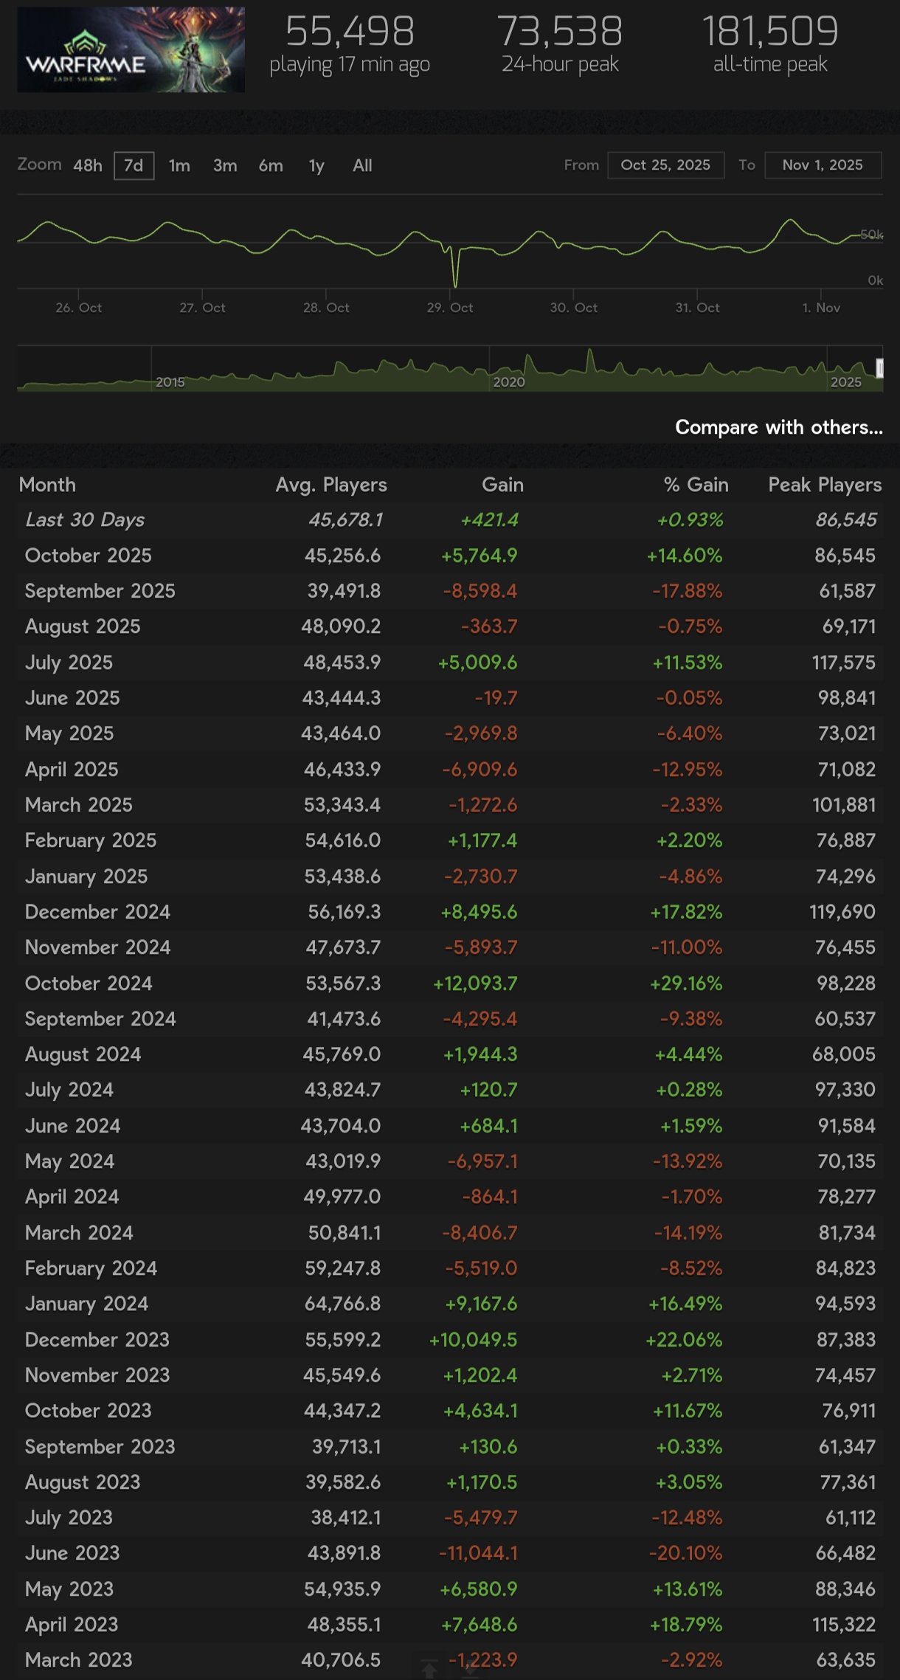Click the Month column header

tap(47, 485)
